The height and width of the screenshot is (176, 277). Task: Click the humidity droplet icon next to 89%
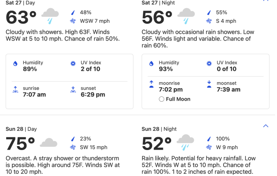[x=15, y=65]
